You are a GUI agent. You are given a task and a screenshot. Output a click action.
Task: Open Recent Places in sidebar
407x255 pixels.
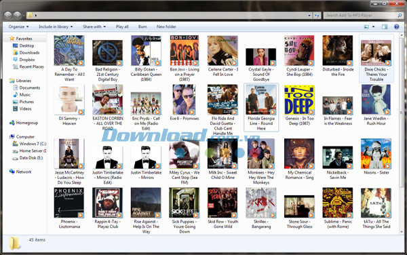[x=28, y=66]
